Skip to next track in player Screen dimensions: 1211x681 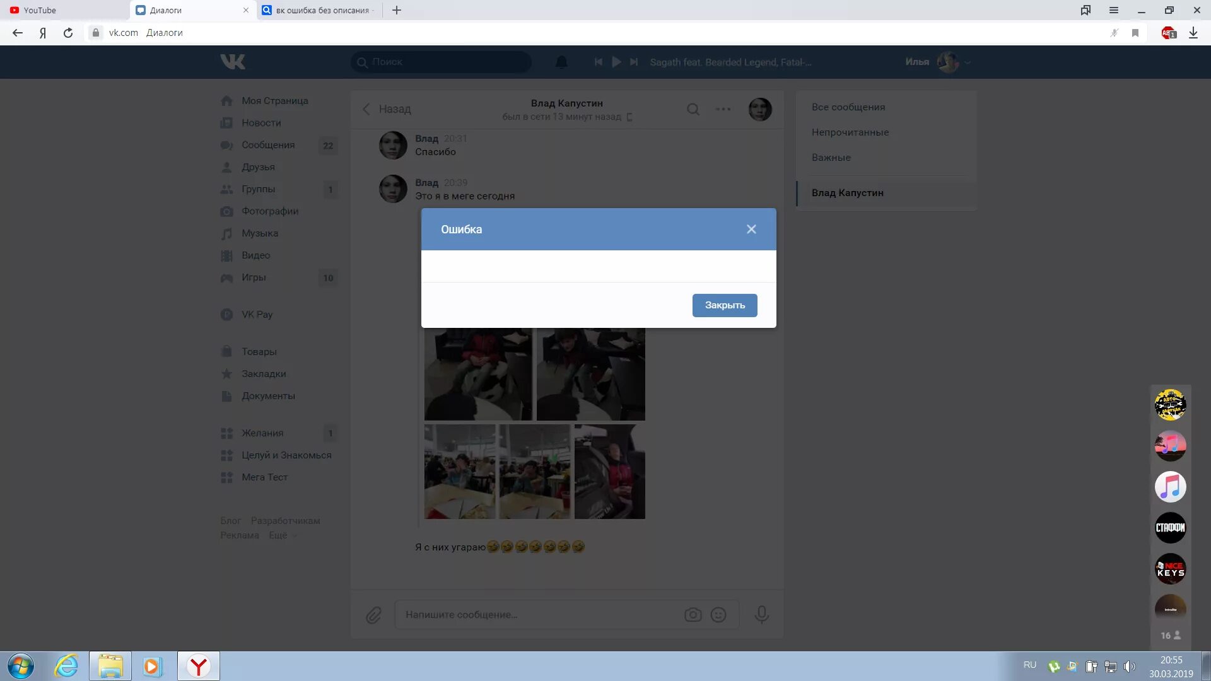[634, 62]
